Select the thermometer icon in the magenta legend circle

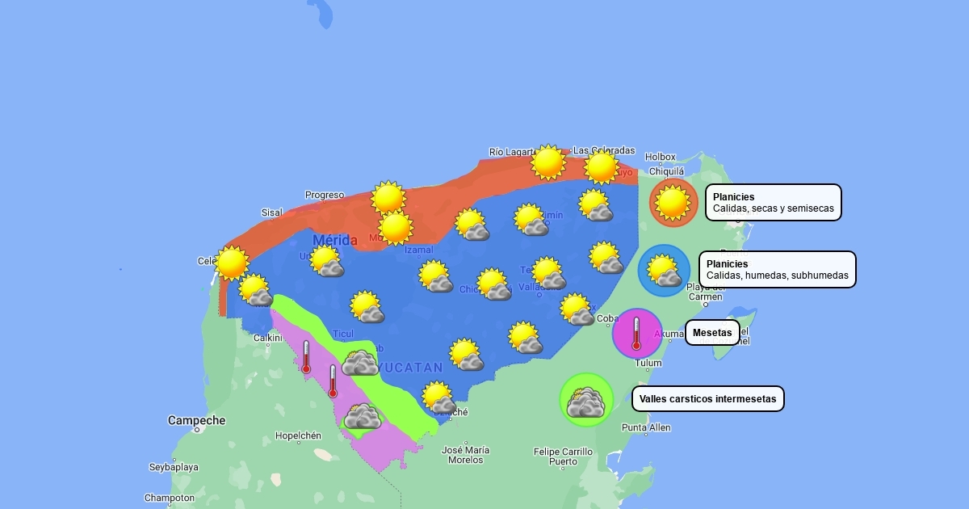(x=636, y=333)
